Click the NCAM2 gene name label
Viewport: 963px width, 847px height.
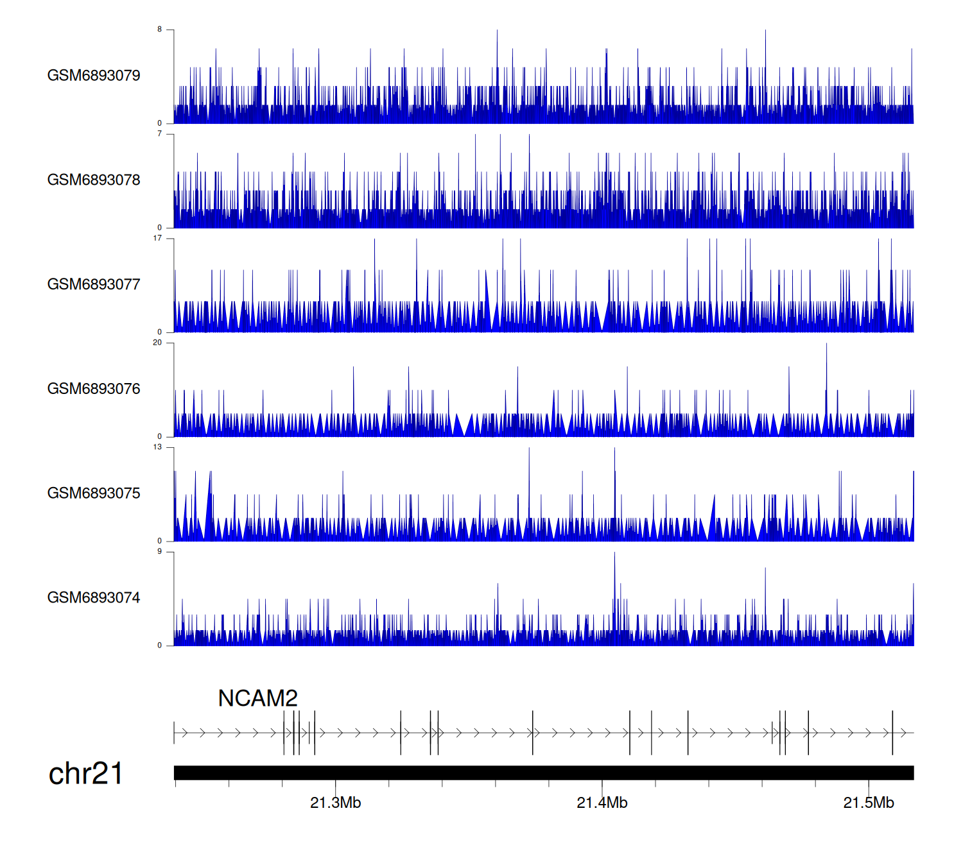click(257, 698)
